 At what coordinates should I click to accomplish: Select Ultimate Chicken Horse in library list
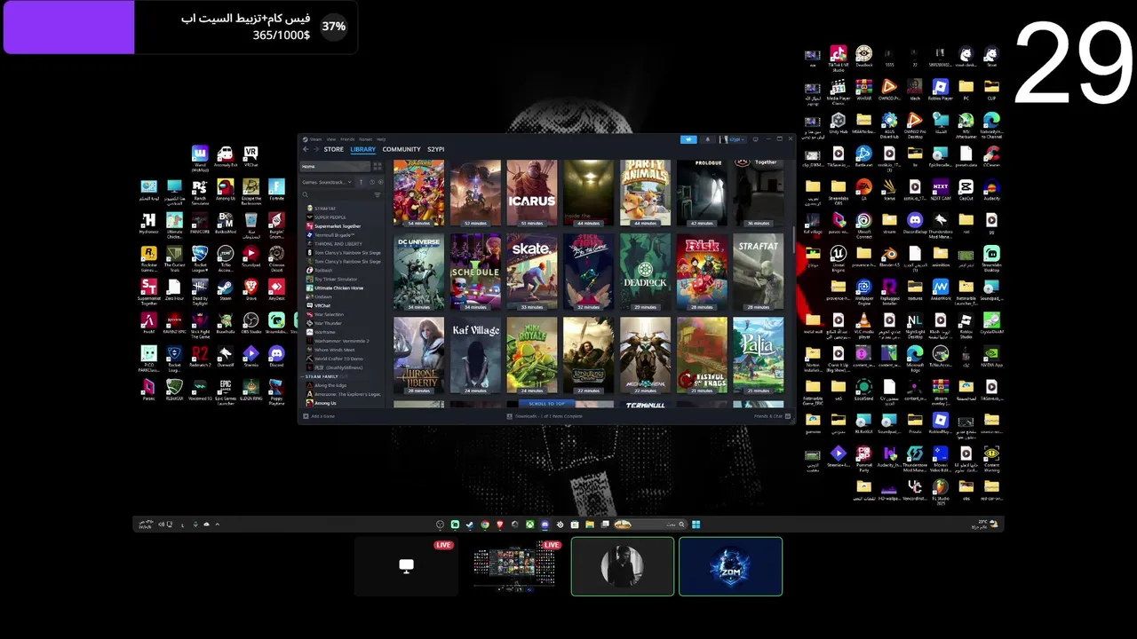pyautogui.click(x=338, y=288)
